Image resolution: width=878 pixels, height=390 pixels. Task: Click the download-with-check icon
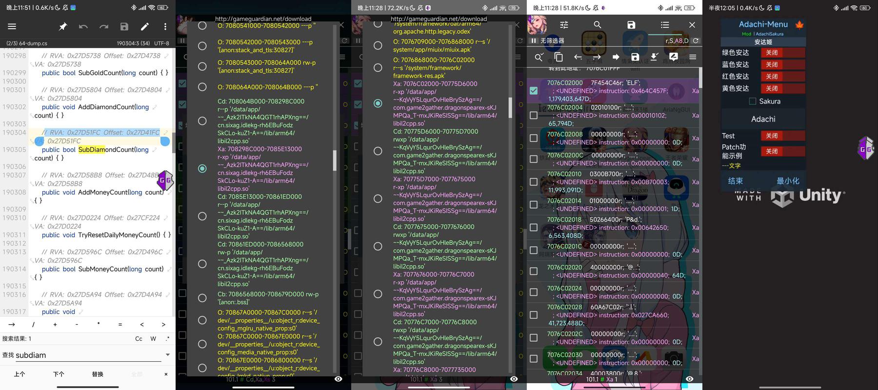coord(654,57)
